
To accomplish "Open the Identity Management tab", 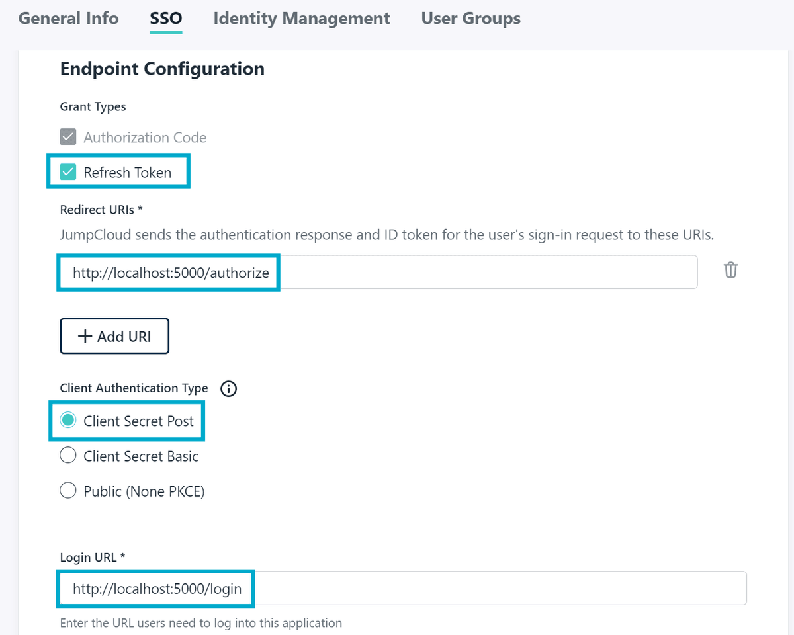I will pyautogui.click(x=301, y=18).
